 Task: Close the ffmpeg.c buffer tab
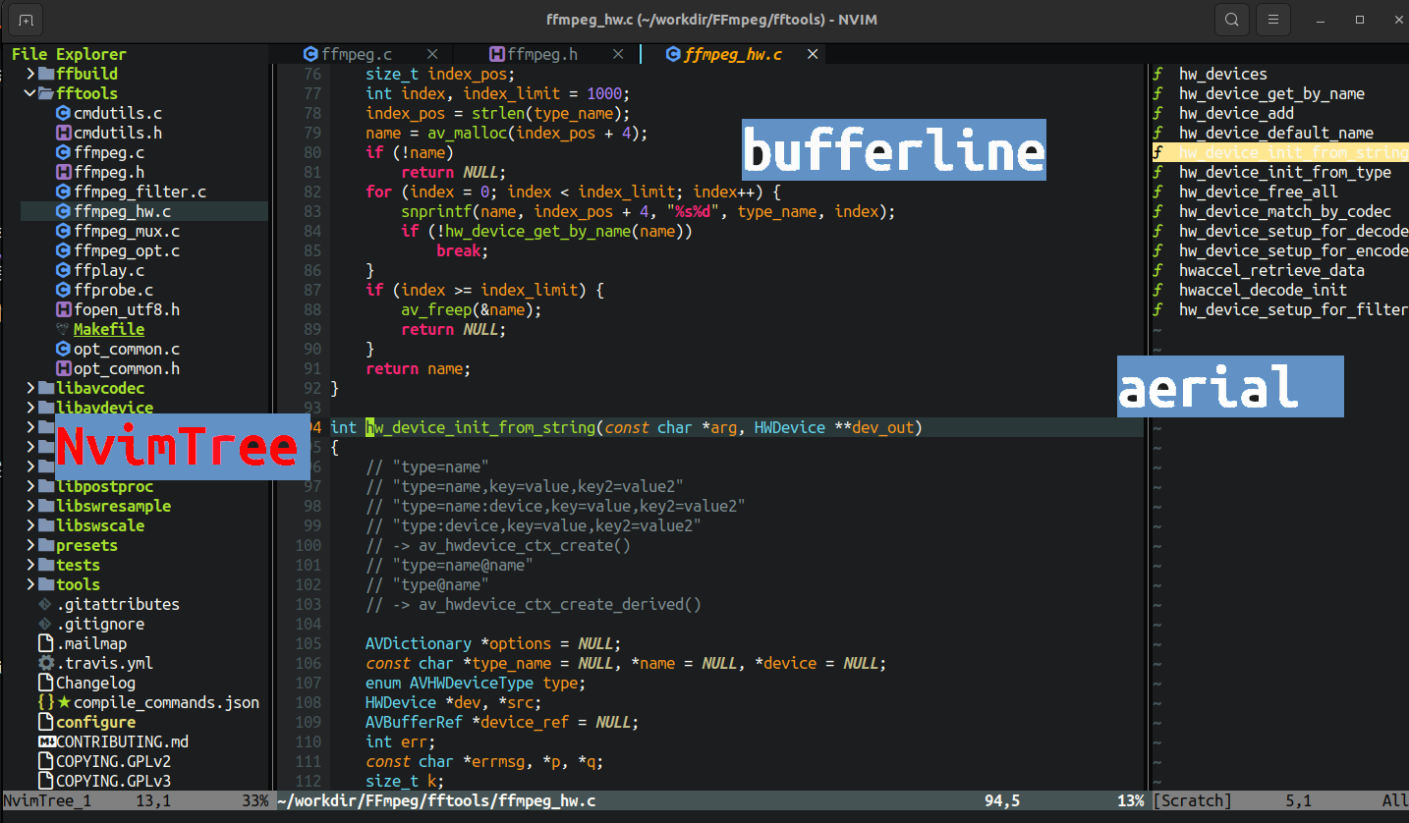[x=432, y=54]
